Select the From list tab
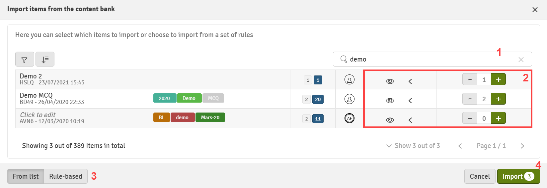Screen dimensions: 547x188 (x=26, y=176)
